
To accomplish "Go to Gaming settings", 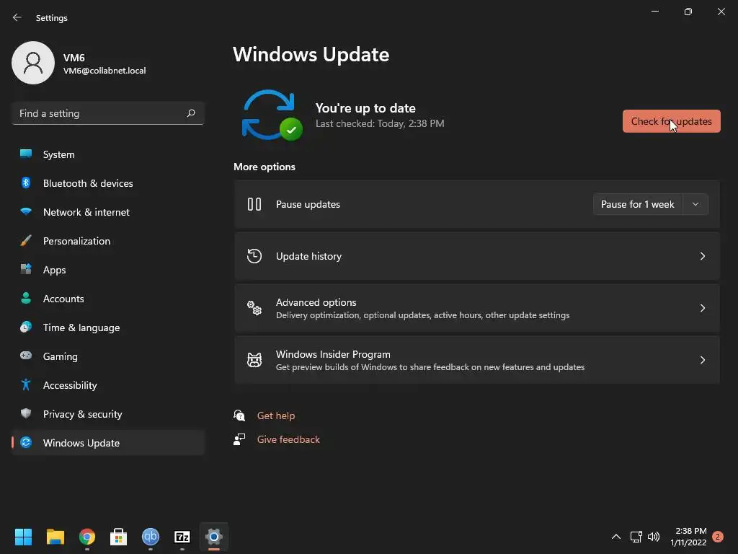I will (x=108, y=356).
